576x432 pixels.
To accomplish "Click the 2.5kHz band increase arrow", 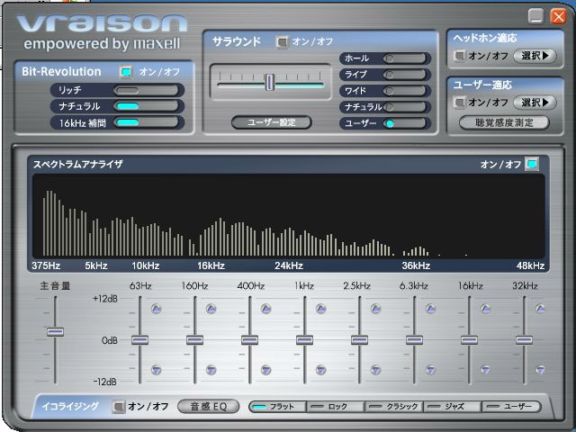I will pyautogui.click(x=375, y=309).
